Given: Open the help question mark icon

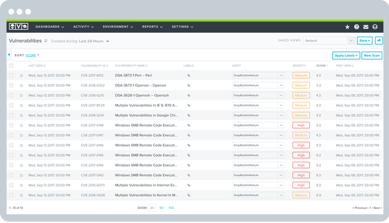Looking at the screenshot, I should pos(357,27).
